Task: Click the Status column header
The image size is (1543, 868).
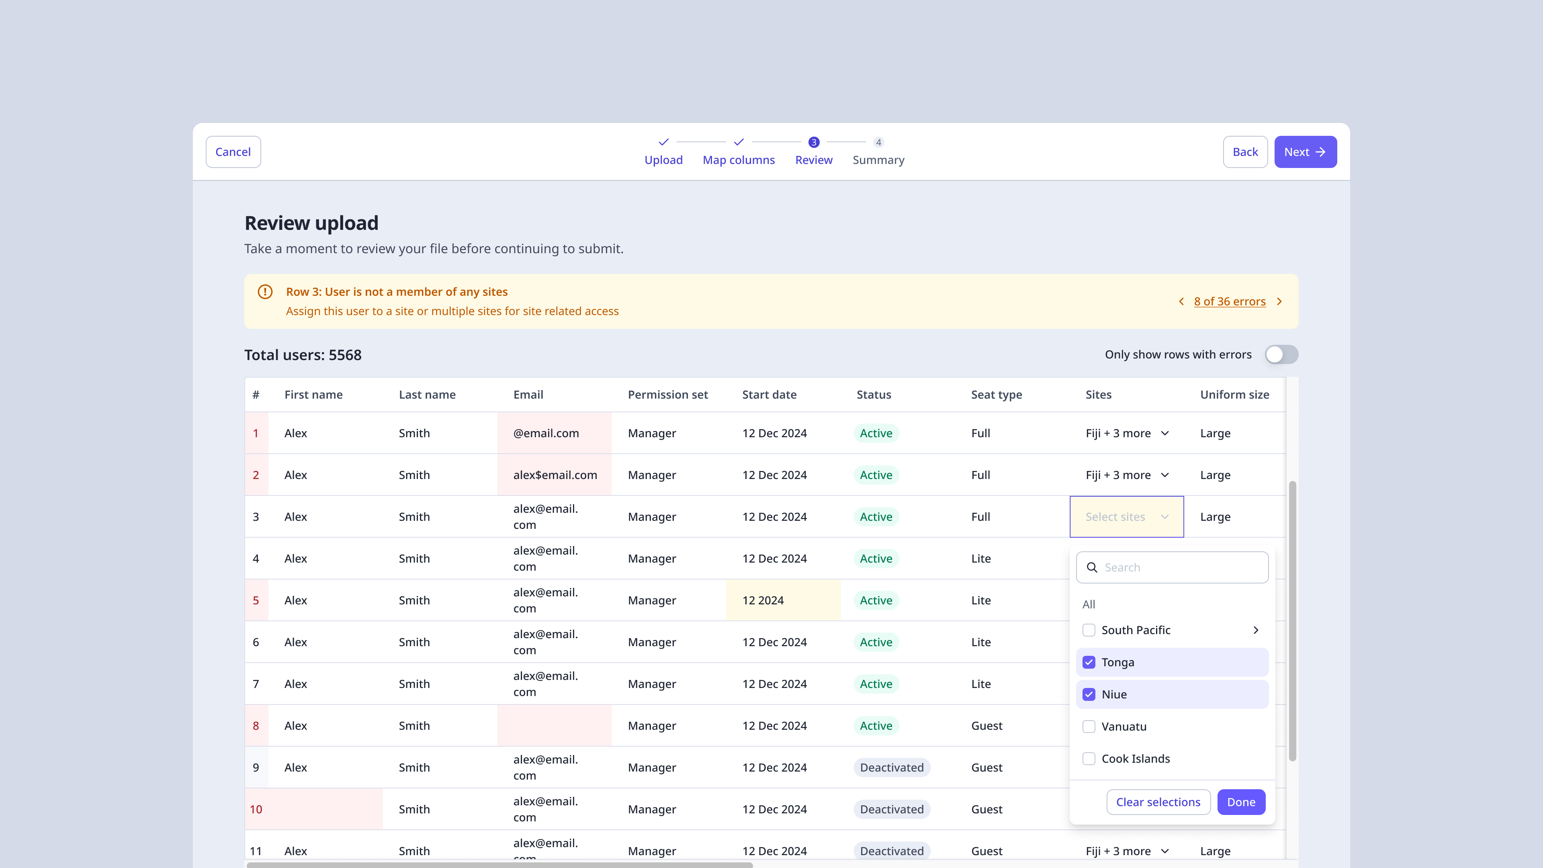Action: tap(873, 395)
